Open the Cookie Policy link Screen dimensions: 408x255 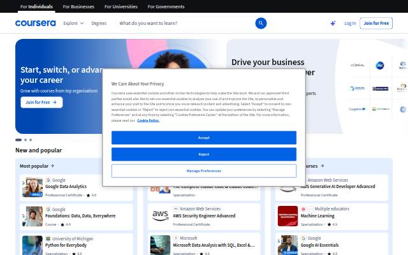tap(148, 120)
